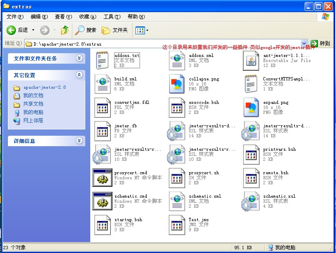Go up one folder level icon
Viewport: 336px width, 253px height.
65,30
